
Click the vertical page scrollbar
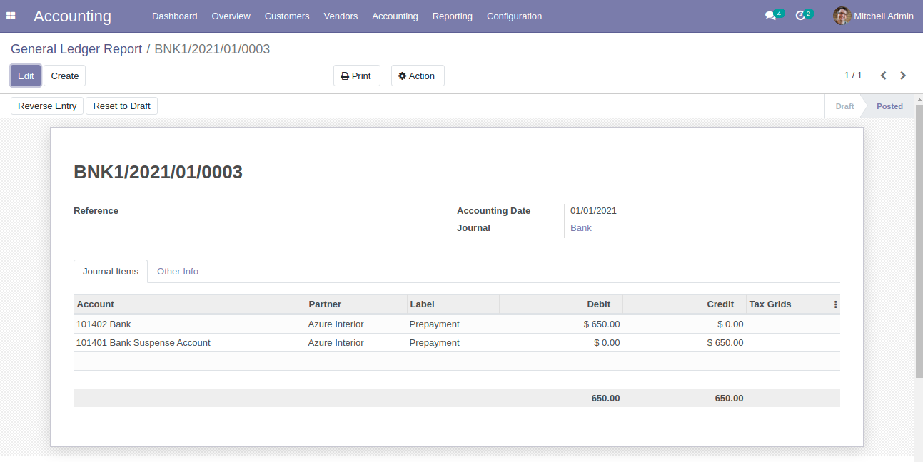(919, 242)
